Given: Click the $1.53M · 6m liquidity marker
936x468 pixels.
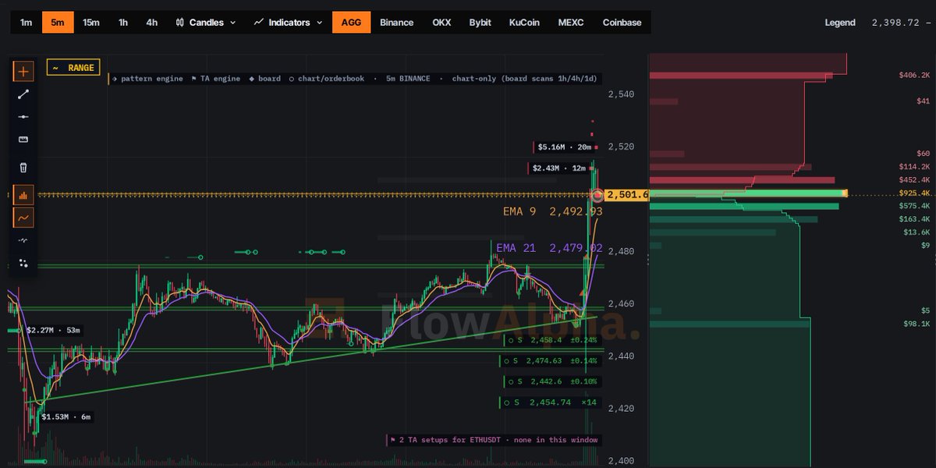Looking at the screenshot, I should tap(66, 417).
